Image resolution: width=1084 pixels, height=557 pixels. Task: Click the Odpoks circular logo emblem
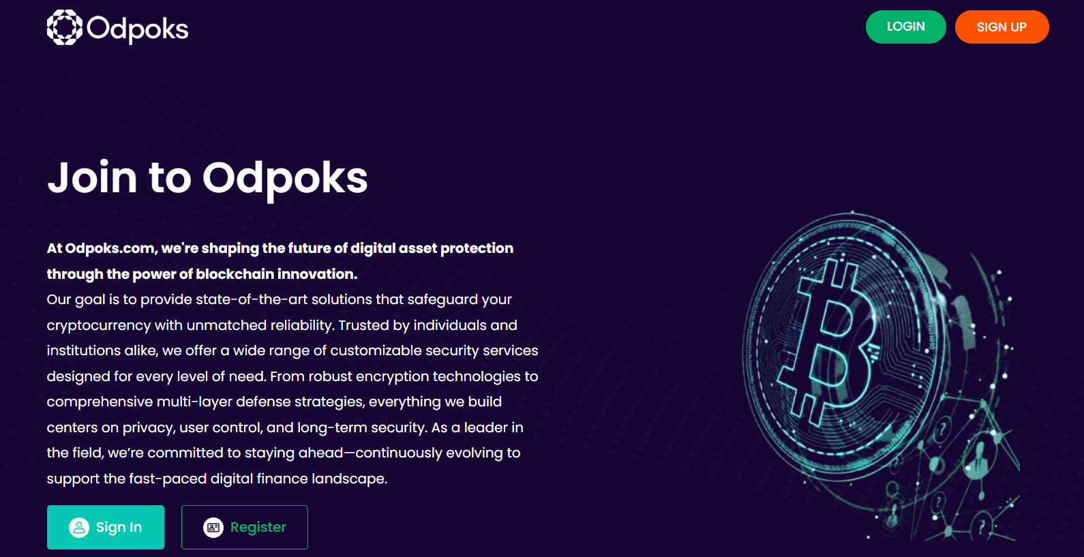64,28
